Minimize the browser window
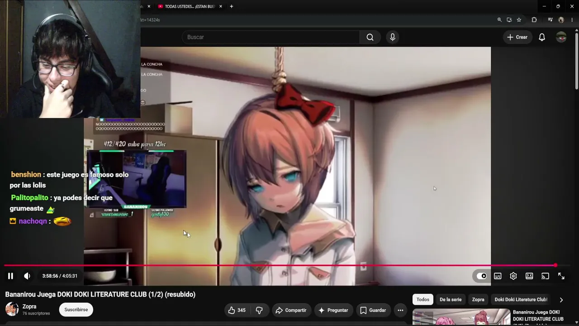This screenshot has width=579, height=326. pos(544,6)
